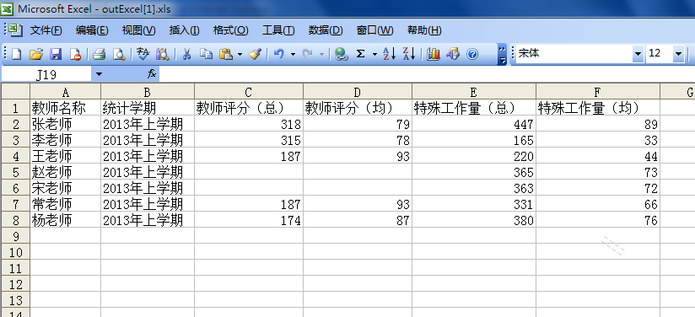Open the 宋体 font name dropdown
Screen dimensions: 695x317
click(x=638, y=54)
